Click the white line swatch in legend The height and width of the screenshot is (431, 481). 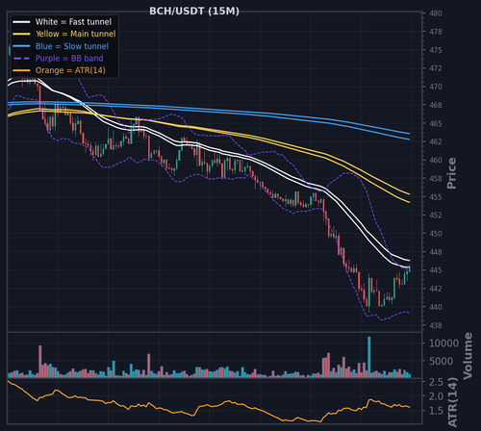coord(21,22)
